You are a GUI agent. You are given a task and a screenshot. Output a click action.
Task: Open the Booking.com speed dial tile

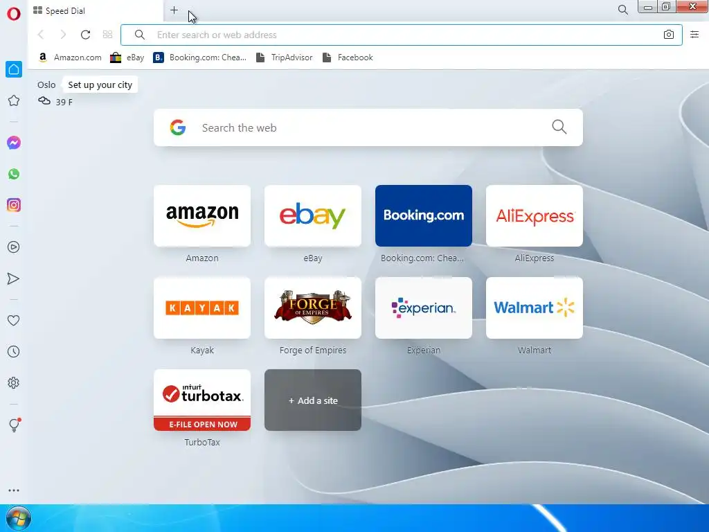[424, 216]
